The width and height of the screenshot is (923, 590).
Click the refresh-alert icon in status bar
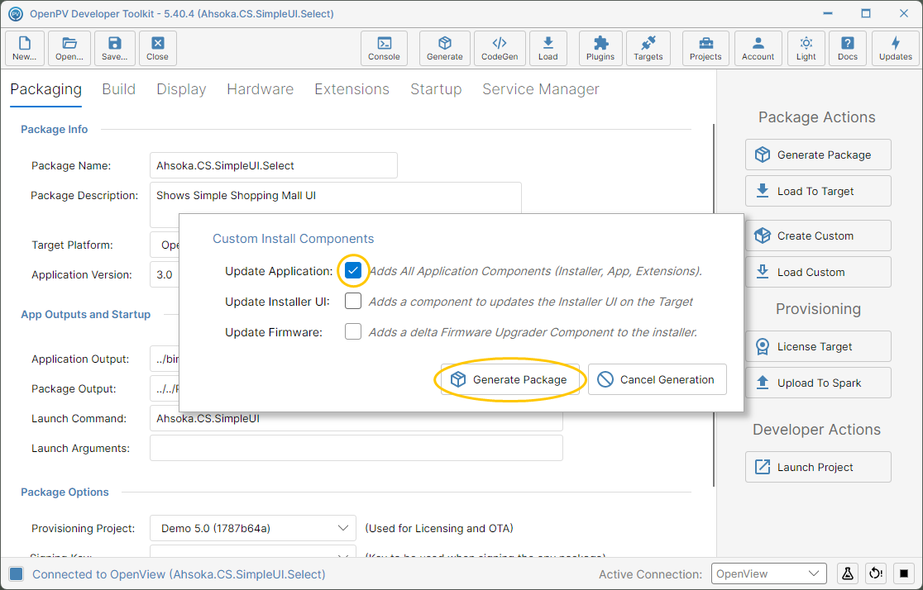point(876,573)
